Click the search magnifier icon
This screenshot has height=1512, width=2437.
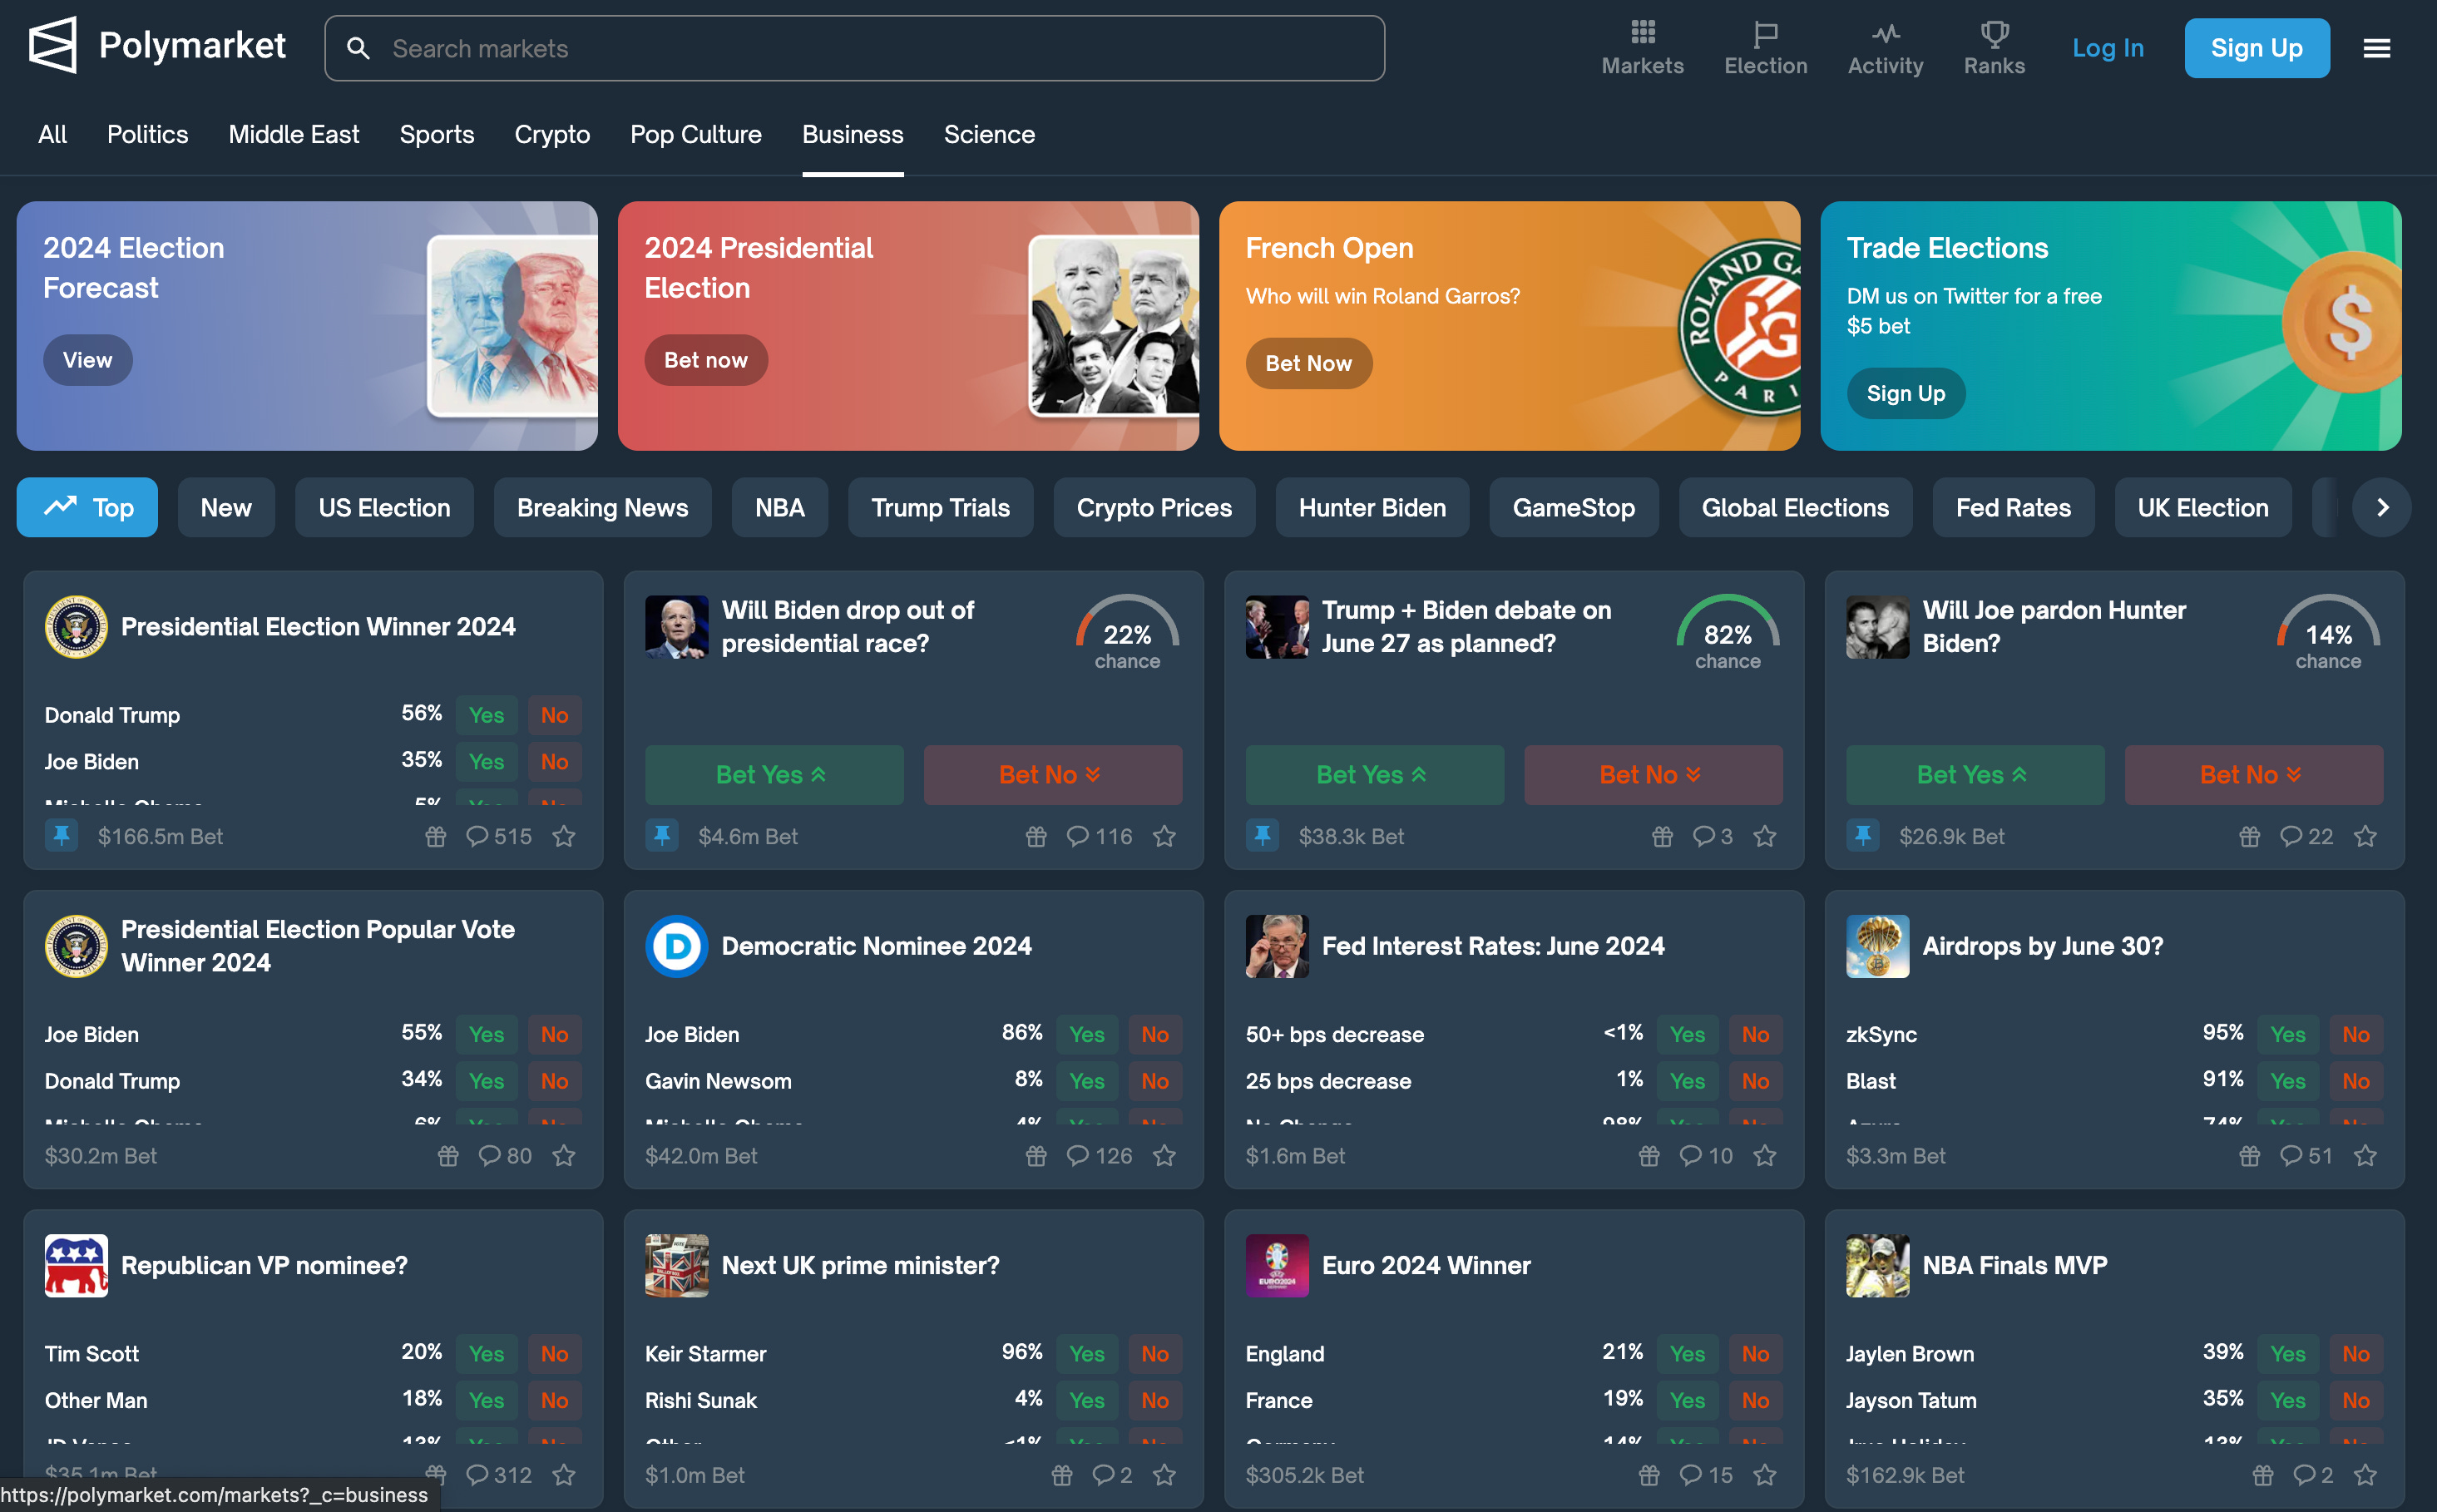[358, 48]
